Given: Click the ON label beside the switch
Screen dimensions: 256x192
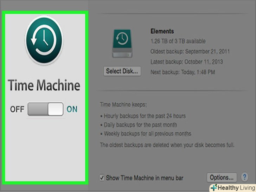Looking at the screenshot, I should pos(72,109).
